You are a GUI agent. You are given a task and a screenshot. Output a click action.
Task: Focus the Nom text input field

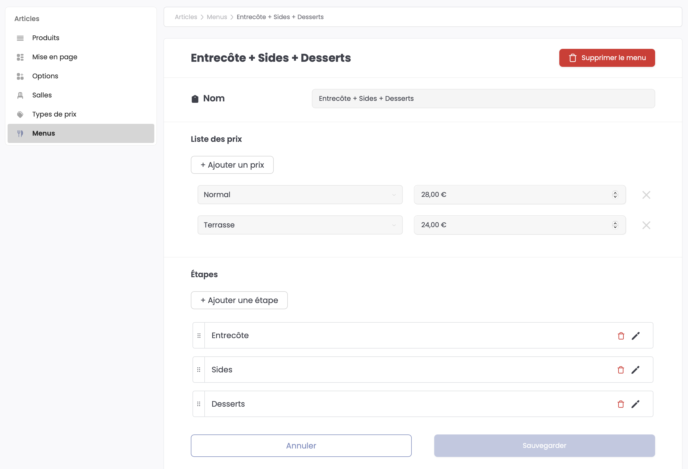click(x=483, y=99)
